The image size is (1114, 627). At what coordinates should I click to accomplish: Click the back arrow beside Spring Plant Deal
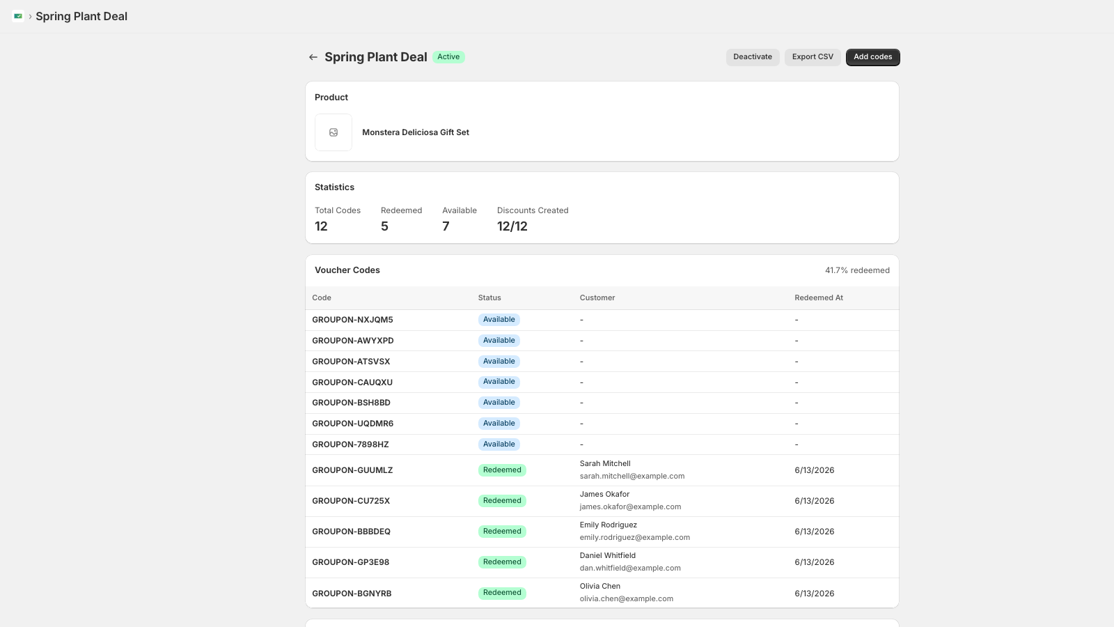click(x=313, y=57)
